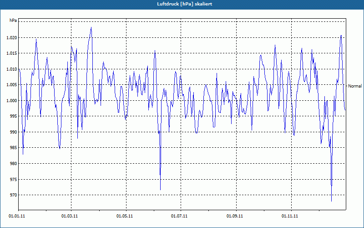Click the 990 y-axis value
Screen dimensions: 364x228
[14, 132]
